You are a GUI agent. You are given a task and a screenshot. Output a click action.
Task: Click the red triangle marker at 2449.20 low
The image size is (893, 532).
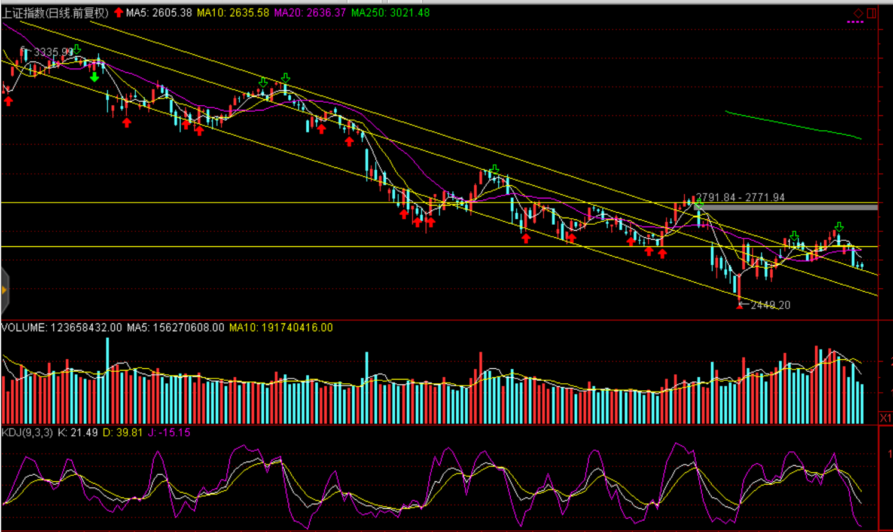pyautogui.click(x=740, y=305)
